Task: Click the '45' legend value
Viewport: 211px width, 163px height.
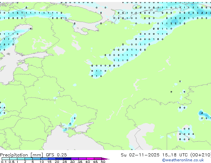Action: [95, 162]
